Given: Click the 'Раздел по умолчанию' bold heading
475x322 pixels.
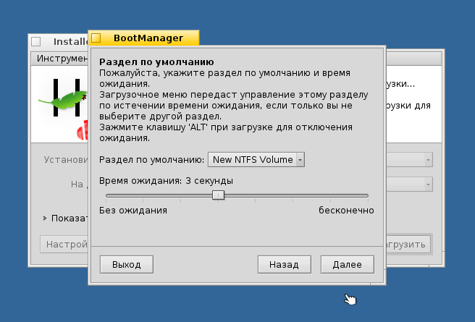Looking at the screenshot, I should 156,62.
